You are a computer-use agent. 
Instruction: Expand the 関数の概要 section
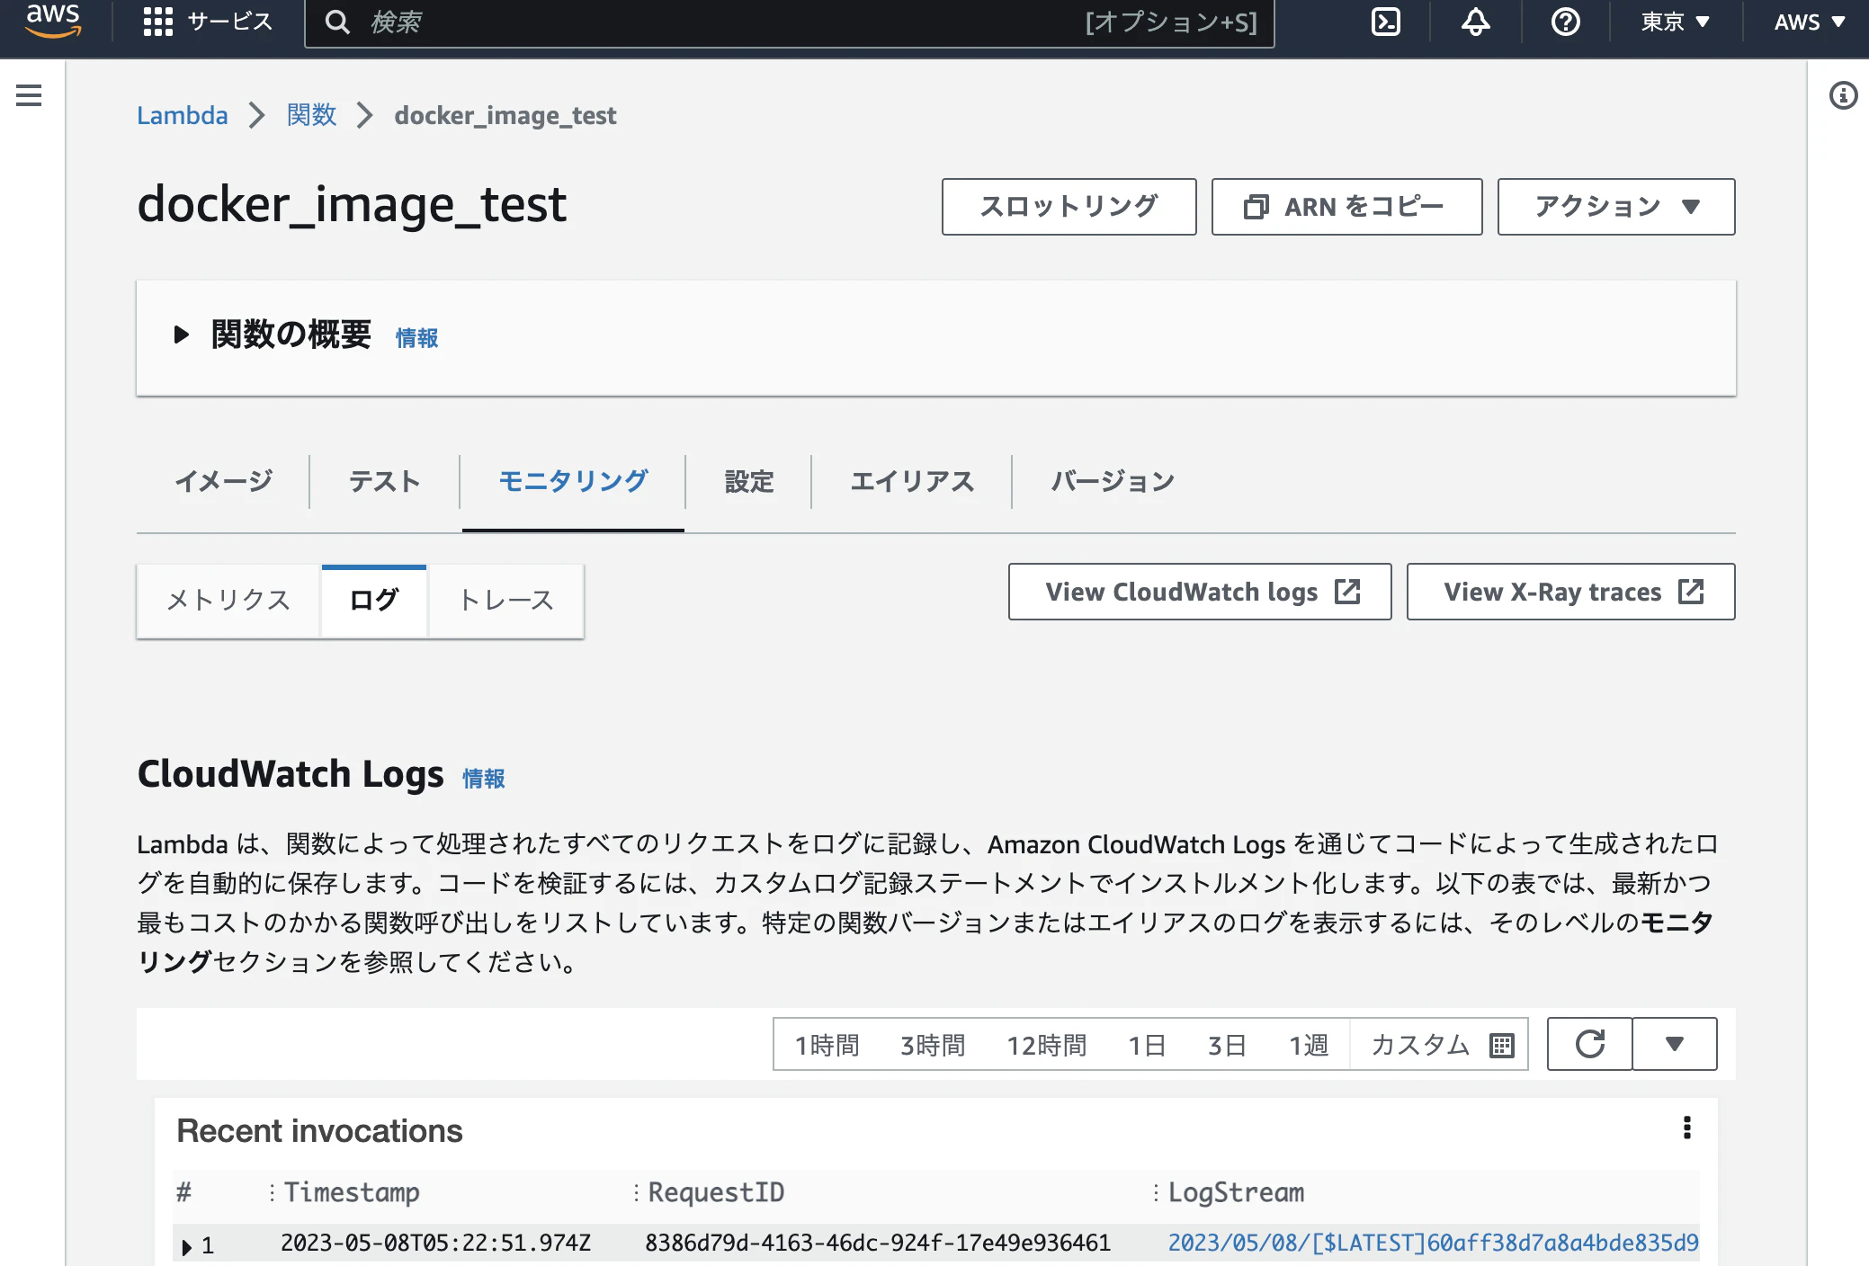[181, 335]
